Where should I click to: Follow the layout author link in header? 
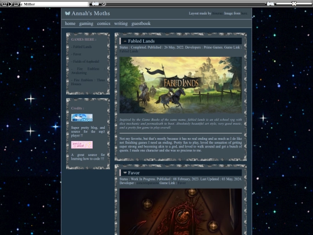point(217,13)
